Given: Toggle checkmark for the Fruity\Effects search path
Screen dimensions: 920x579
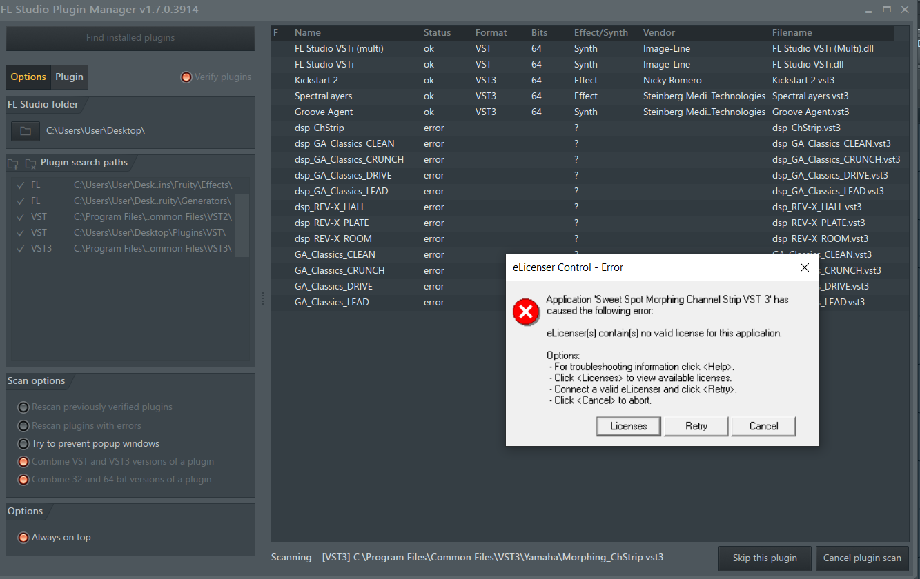Looking at the screenshot, I should (21, 185).
